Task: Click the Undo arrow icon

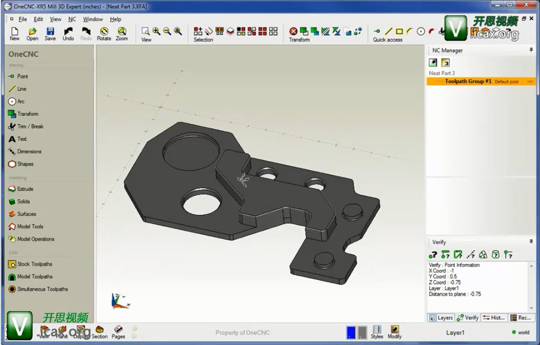Action: click(x=68, y=33)
